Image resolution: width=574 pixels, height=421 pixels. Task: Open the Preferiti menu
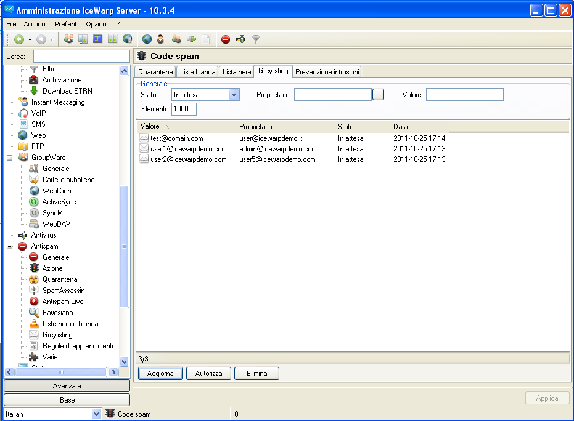(x=67, y=24)
